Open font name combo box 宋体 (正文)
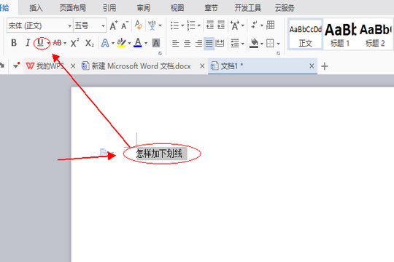 tap(39, 25)
